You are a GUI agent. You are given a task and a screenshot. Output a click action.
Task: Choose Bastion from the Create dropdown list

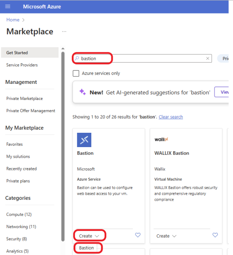pos(86,248)
